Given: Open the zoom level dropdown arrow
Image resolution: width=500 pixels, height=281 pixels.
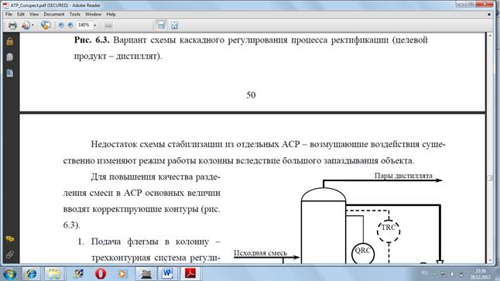Looking at the screenshot, I should pos(94,26).
